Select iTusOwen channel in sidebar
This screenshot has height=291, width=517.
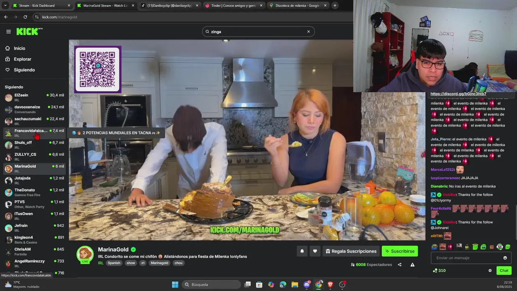click(34, 216)
